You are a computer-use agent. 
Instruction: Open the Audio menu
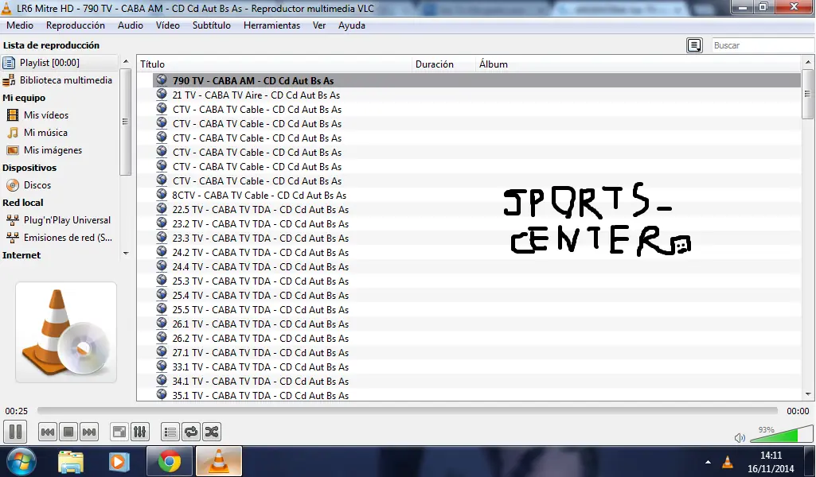130,25
